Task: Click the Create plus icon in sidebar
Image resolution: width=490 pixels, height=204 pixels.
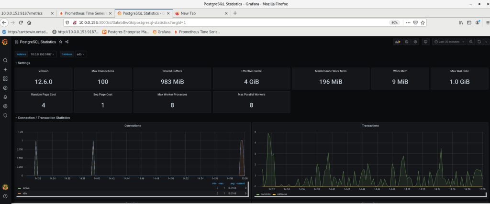Action: coord(5,70)
